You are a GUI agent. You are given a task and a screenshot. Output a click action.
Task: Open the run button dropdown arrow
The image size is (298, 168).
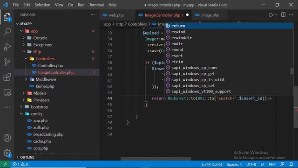276,15
